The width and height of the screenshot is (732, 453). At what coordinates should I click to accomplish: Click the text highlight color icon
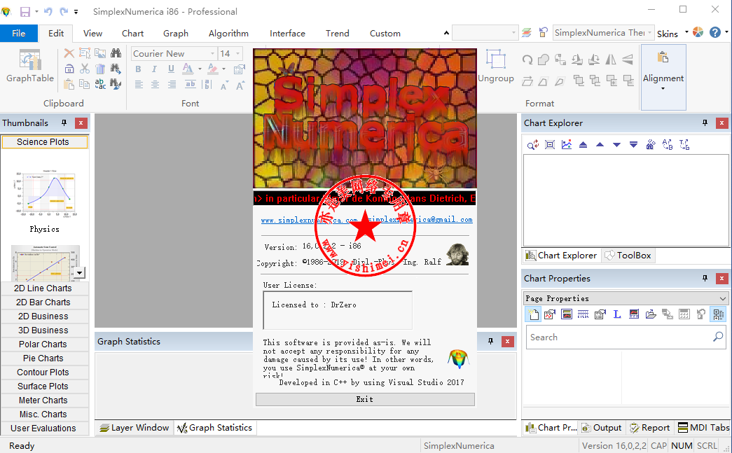point(212,69)
